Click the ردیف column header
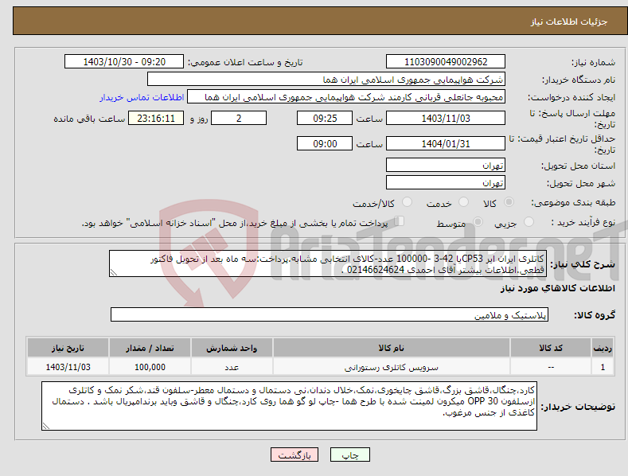 point(603,348)
